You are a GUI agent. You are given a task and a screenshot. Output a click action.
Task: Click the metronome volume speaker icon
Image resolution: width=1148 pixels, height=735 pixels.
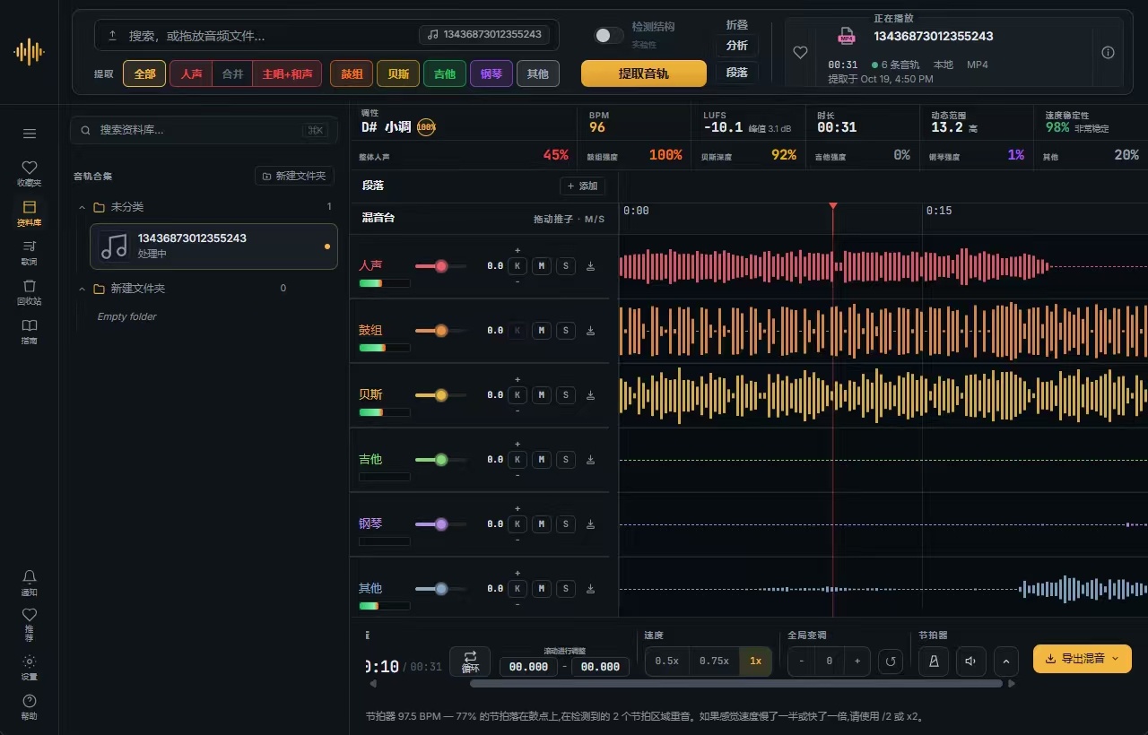point(970,661)
